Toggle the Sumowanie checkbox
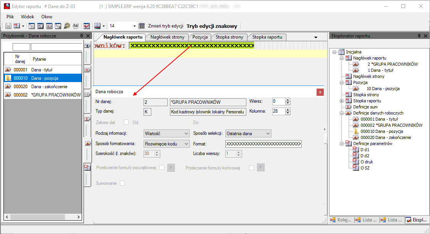Screen dimensions: 430x234 123,183
